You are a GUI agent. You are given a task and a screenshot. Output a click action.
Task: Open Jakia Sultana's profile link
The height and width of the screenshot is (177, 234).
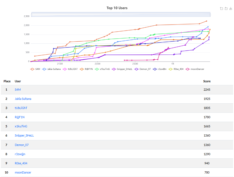pyautogui.click(x=23, y=99)
